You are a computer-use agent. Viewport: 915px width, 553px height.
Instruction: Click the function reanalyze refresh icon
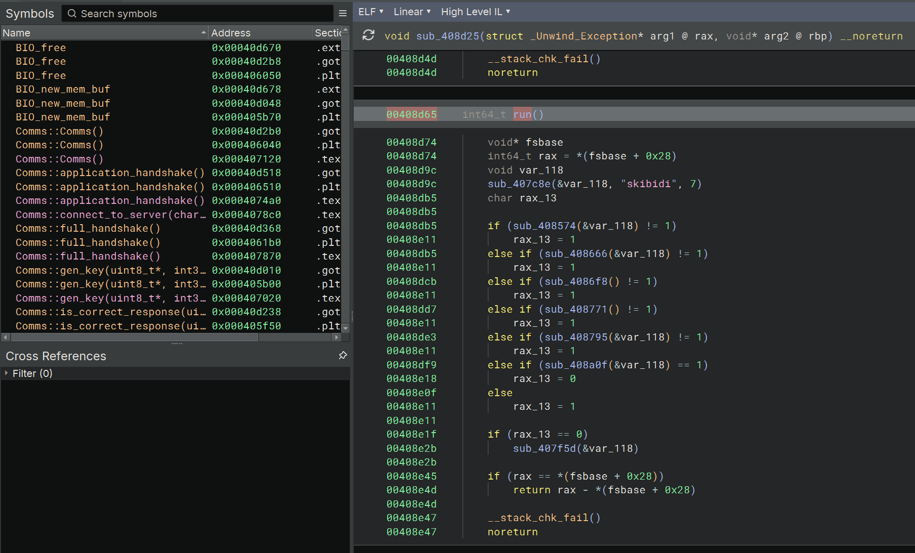[x=368, y=35]
